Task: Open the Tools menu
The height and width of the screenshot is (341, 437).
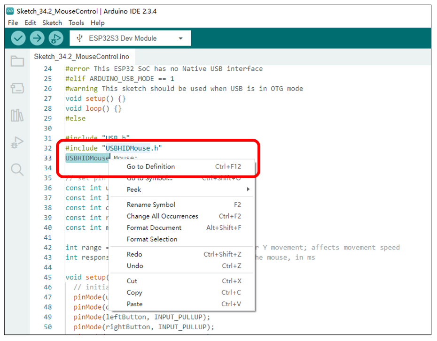Action: point(77,23)
